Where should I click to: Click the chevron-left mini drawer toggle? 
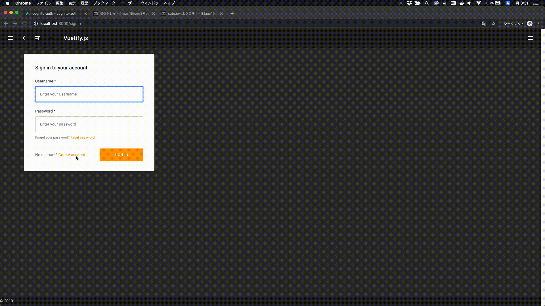[x=24, y=38]
